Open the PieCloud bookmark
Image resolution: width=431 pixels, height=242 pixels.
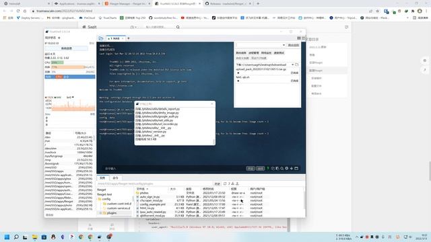pos(87,18)
